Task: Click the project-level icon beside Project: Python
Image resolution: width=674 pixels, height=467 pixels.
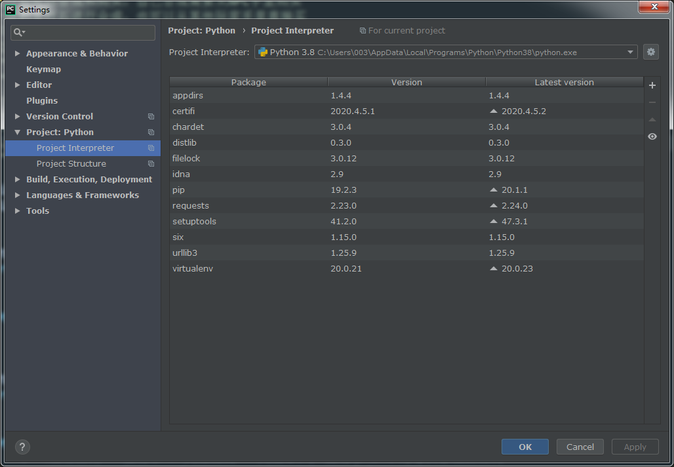Action: pos(151,132)
